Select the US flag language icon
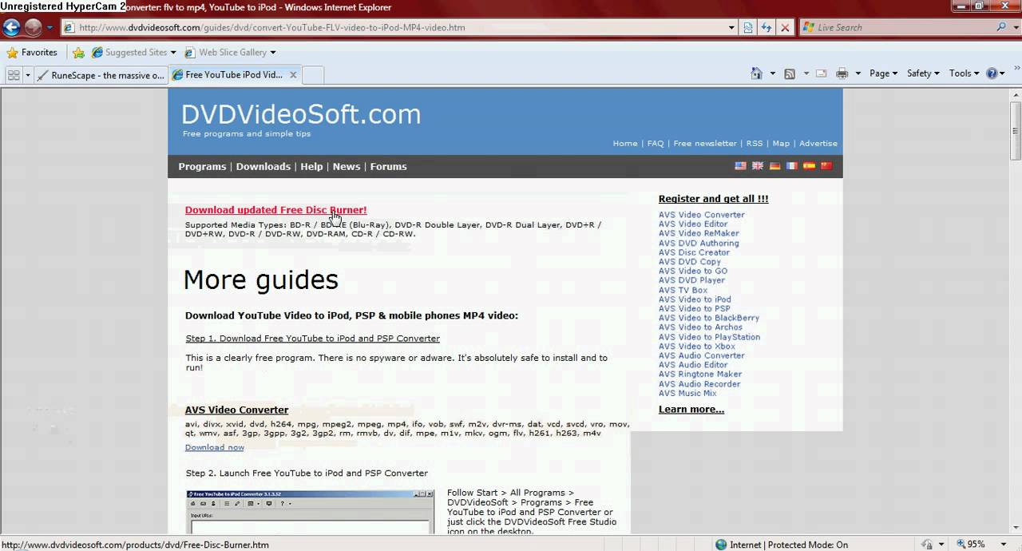The height and width of the screenshot is (551, 1022). tap(740, 166)
